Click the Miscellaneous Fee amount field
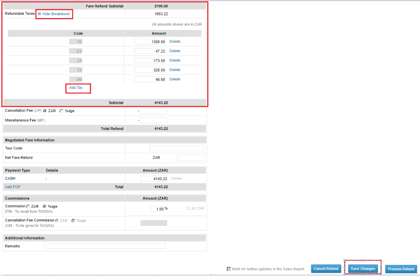This screenshot has width=420, height=276. pos(154,120)
